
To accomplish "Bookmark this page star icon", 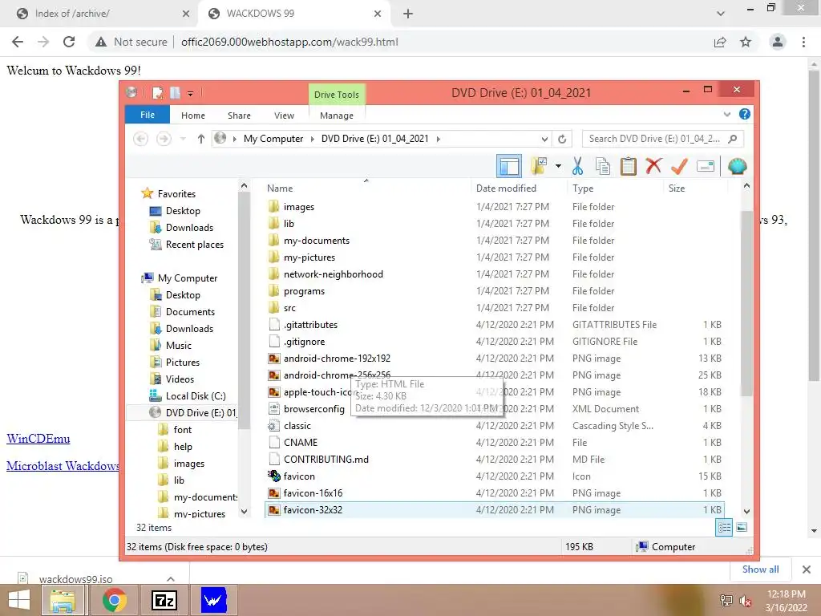I will coord(746,42).
